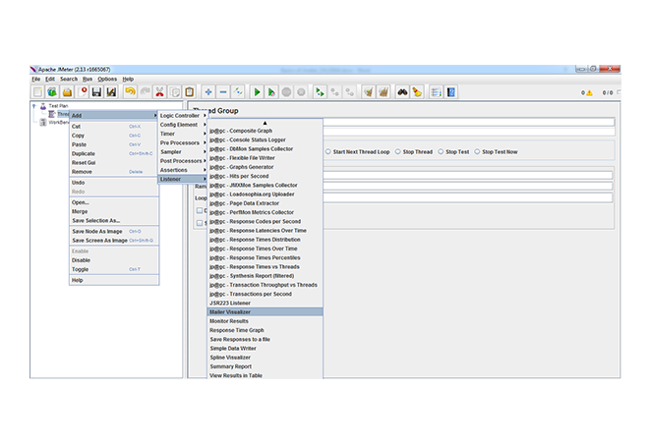The width and height of the screenshot is (650, 444).
Task: Click the Close test plan icon
Action: (x=83, y=92)
